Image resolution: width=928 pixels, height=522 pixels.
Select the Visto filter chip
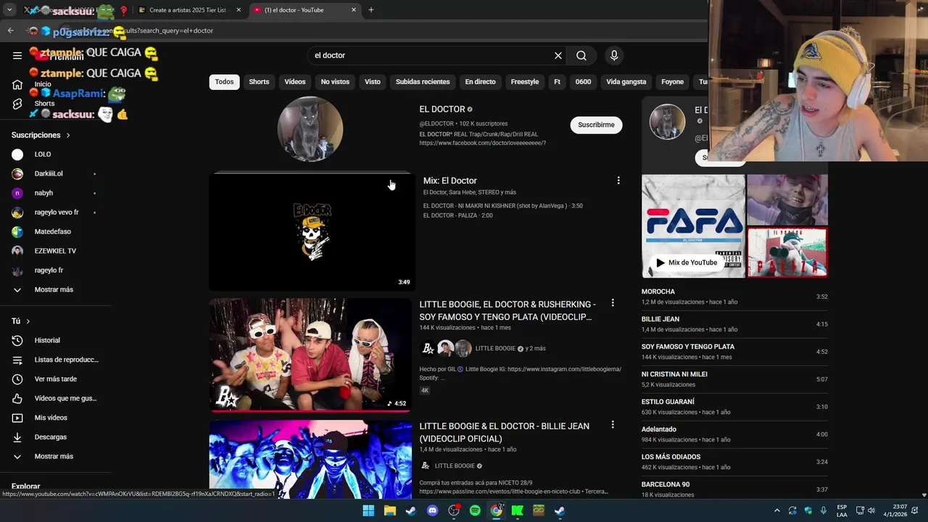(373, 82)
